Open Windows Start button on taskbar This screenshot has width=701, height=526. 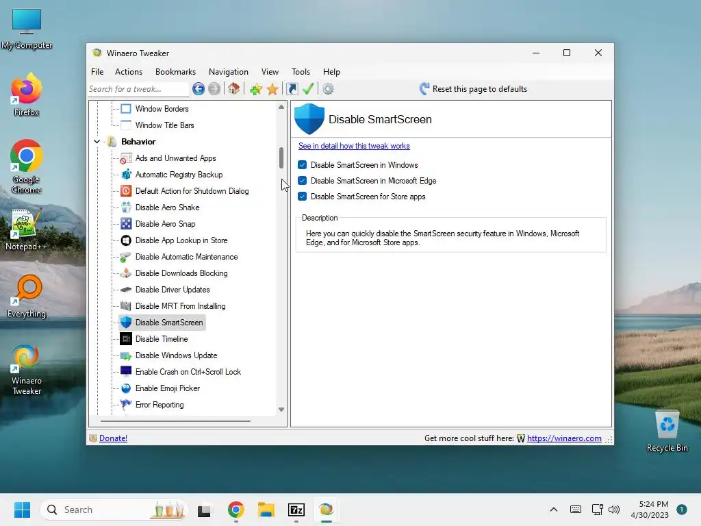pos(22,510)
